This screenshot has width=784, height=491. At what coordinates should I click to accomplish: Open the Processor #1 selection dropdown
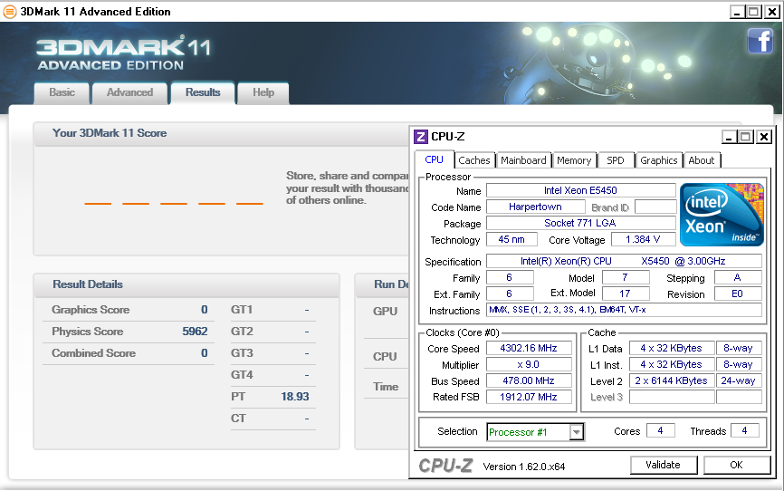576,431
